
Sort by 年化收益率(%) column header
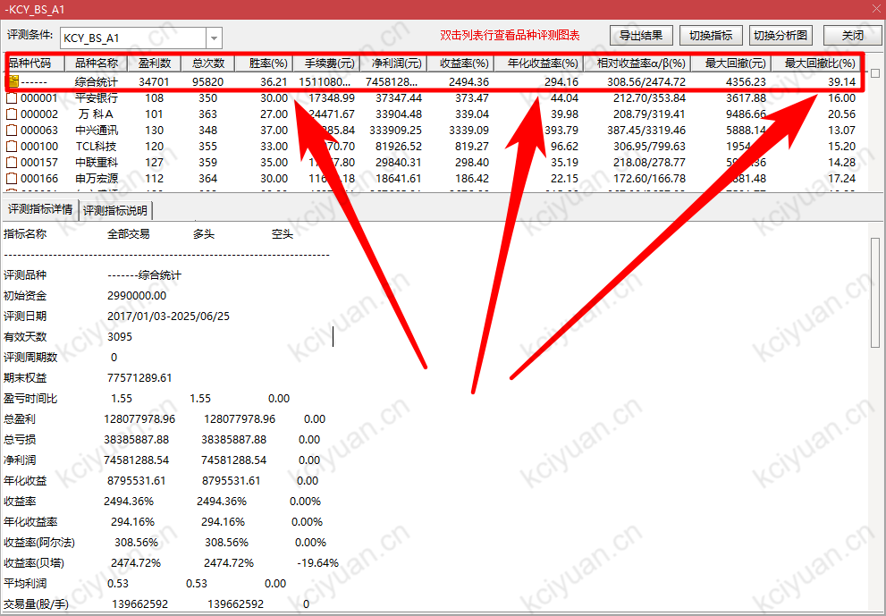543,64
